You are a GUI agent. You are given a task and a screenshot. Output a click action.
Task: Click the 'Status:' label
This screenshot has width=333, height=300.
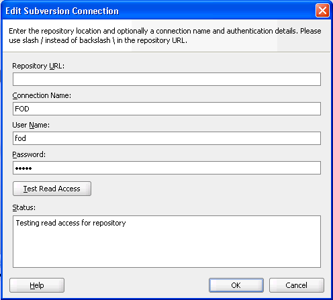click(x=24, y=207)
